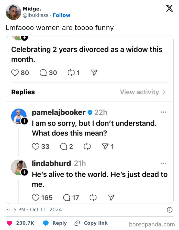The width and height of the screenshot is (179, 230).
Task: Share the widow post via the send arrow
Action: [94, 73]
